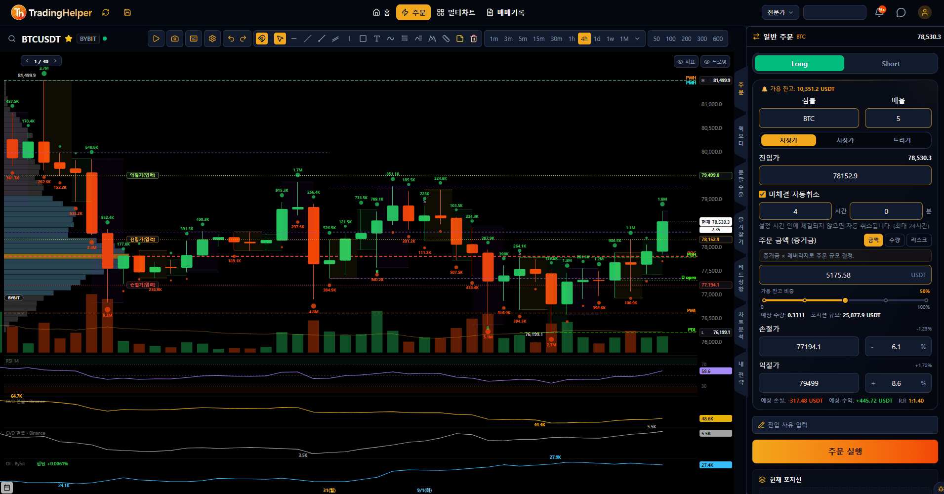Click the redo arrow
944x494 pixels.
click(x=243, y=39)
